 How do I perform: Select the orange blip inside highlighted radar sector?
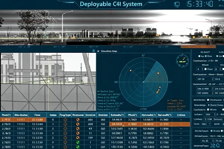tap(158, 73)
